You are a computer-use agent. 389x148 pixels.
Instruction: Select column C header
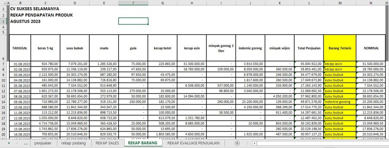(x=46, y=3)
